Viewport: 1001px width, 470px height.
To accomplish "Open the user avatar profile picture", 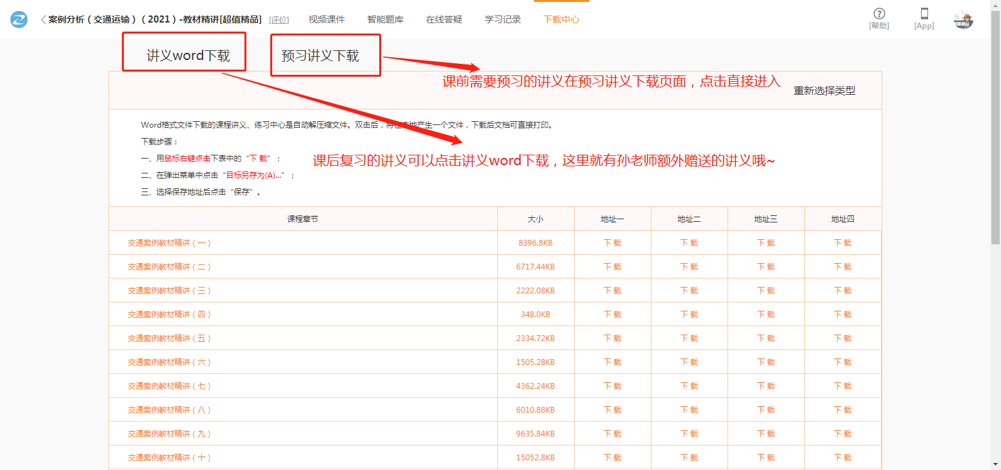I will point(964,20).
